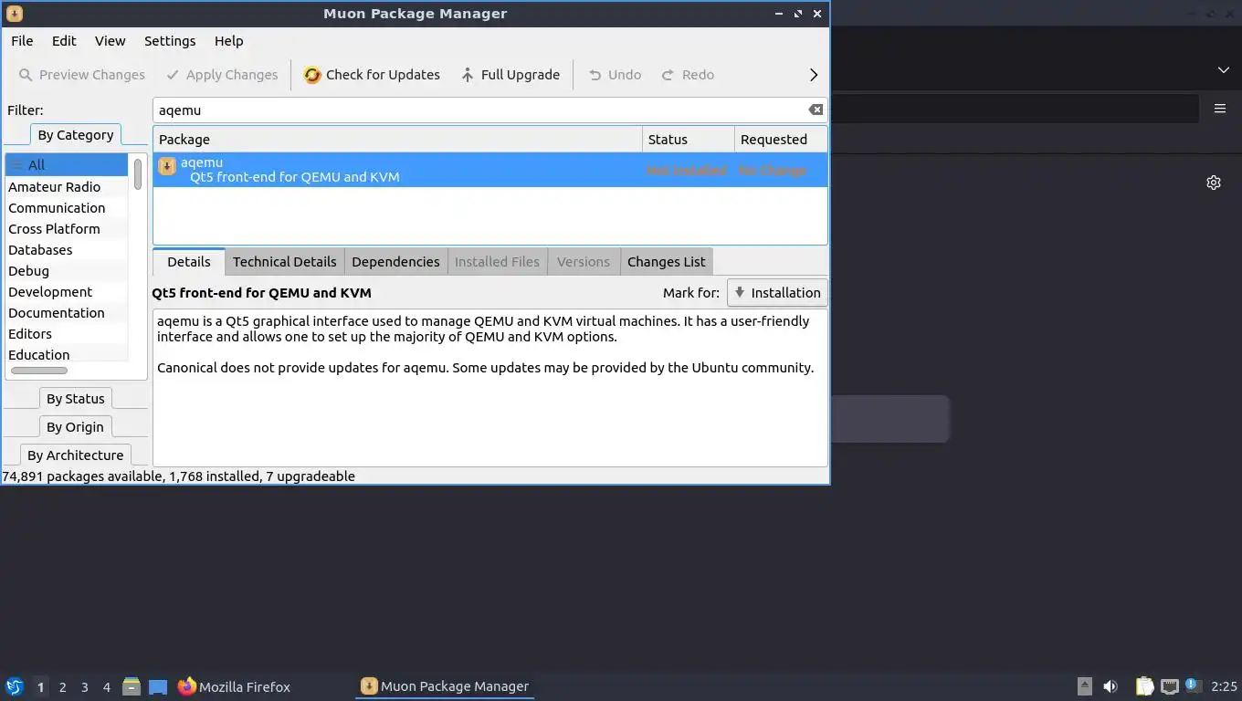Click the Undo toolbar button
Screen dimensions: 1242x701
[614, 75]
